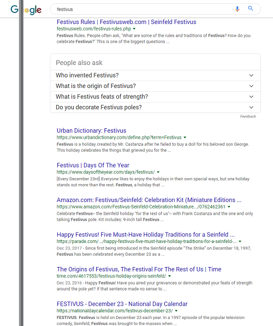Screen dimensions: 273x326
Task: Click snippet starting 'Celebrate Festivus-- the Seinfeld'
Action: 155,217
